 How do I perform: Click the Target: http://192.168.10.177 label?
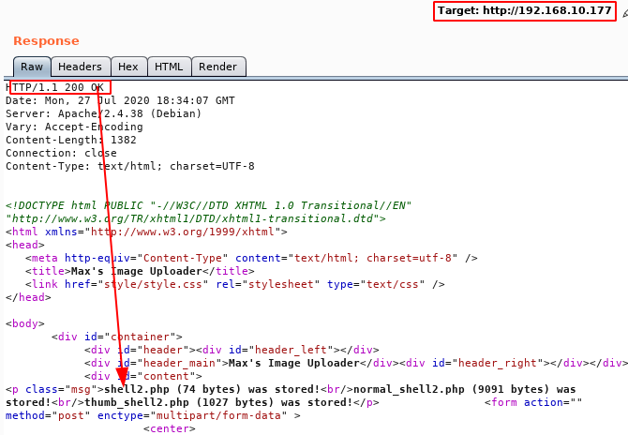pos(525,11)
